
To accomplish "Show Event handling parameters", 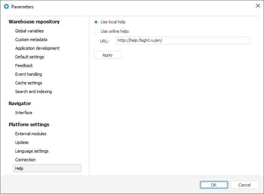I will [29, 74].
